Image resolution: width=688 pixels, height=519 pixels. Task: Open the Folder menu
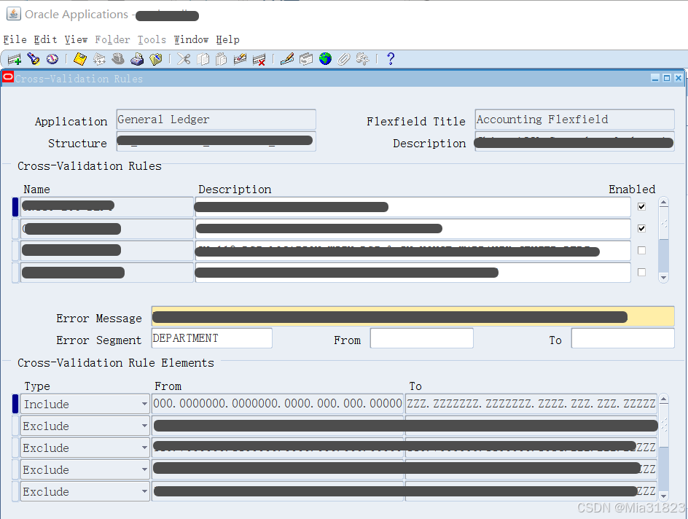coord(112,39)
